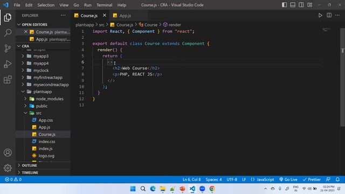Open the Go menu

[x=76, y=5]
